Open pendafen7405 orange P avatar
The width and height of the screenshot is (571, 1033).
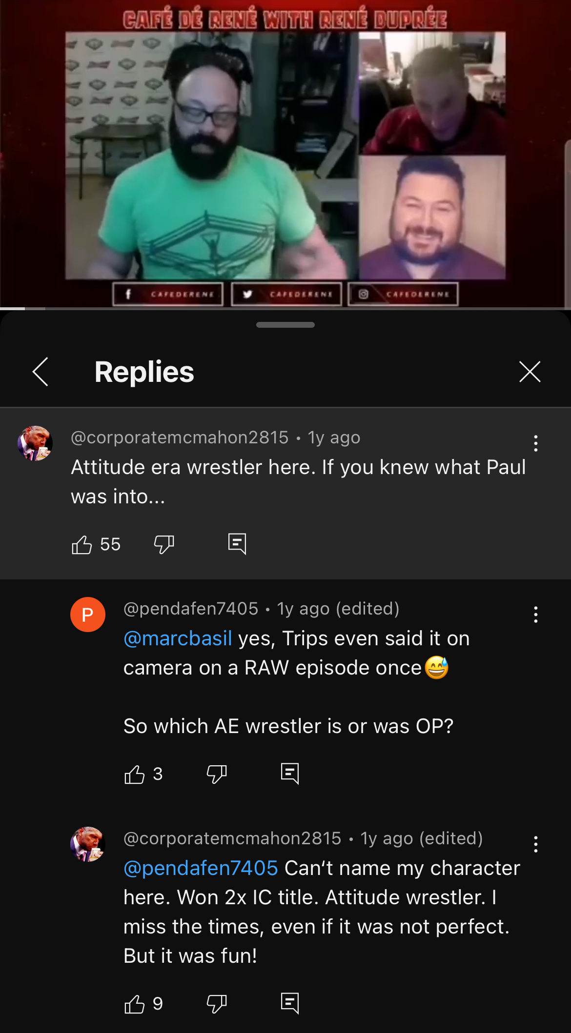coord(88,615)
